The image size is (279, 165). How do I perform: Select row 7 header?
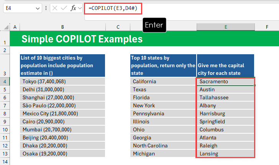(x=5, y=105)
